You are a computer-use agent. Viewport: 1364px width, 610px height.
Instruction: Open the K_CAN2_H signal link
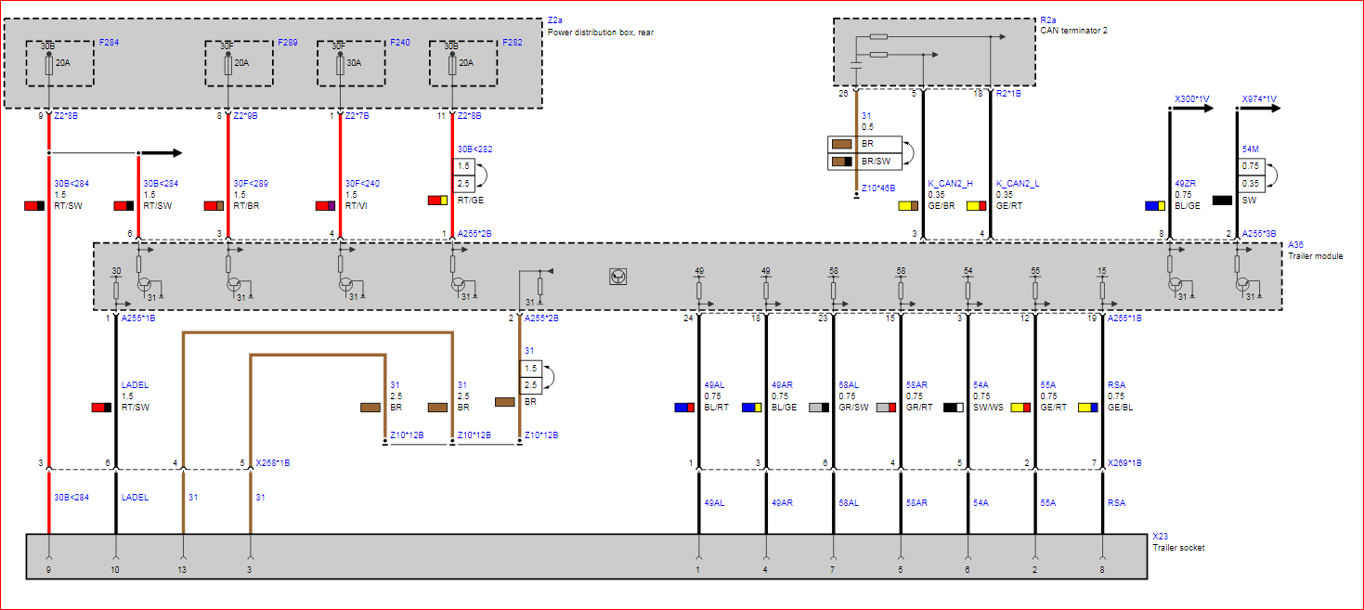pos(949,184)
